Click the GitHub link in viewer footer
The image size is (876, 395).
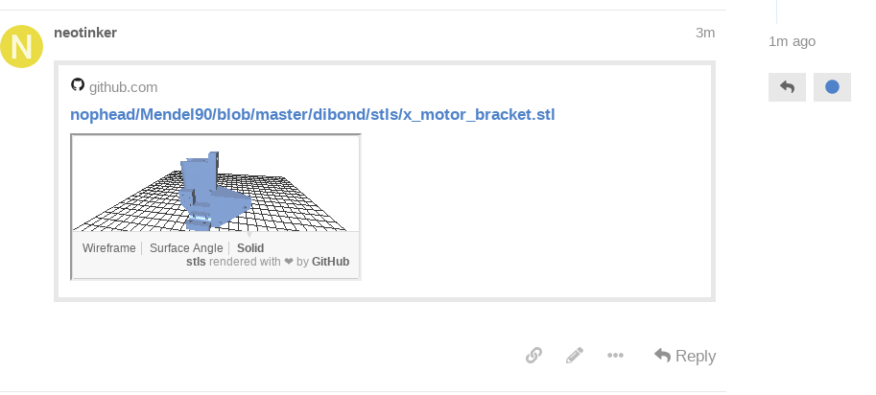coord(330,262)
